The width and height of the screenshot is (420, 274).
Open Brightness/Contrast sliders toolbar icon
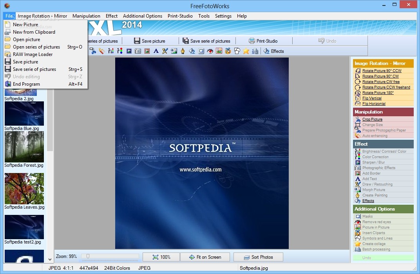point(110,51)
